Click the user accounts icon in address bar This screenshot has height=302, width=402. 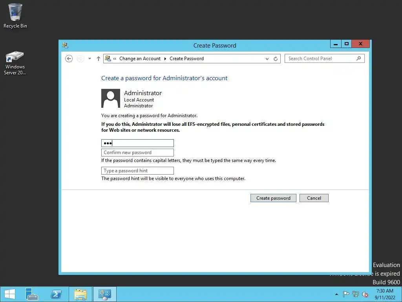(108, 58)
